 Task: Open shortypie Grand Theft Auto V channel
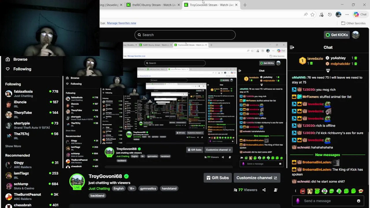pyautogui.click(x=32, y=125)
